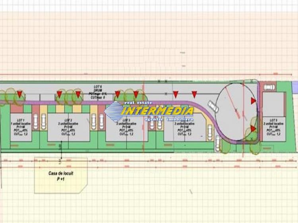
Task: Click the parked cars above LOT 5 building
Action: (269, 87)
